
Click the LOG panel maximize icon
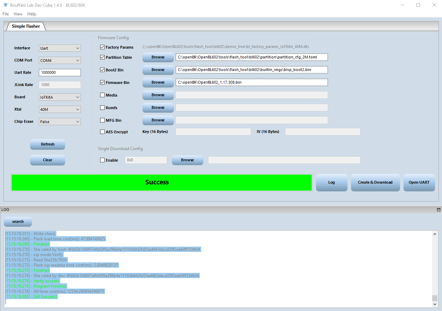[439, 210]
